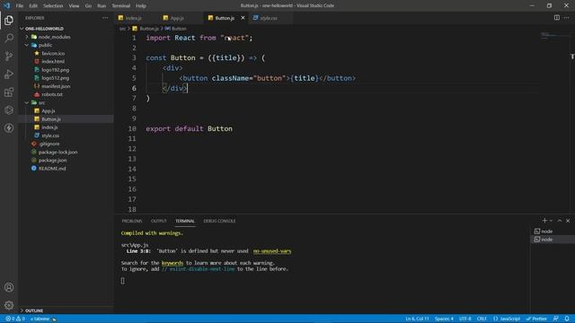Close the terminal panel
This screenshot has width=575, height=323.
[x=568, y=221]
